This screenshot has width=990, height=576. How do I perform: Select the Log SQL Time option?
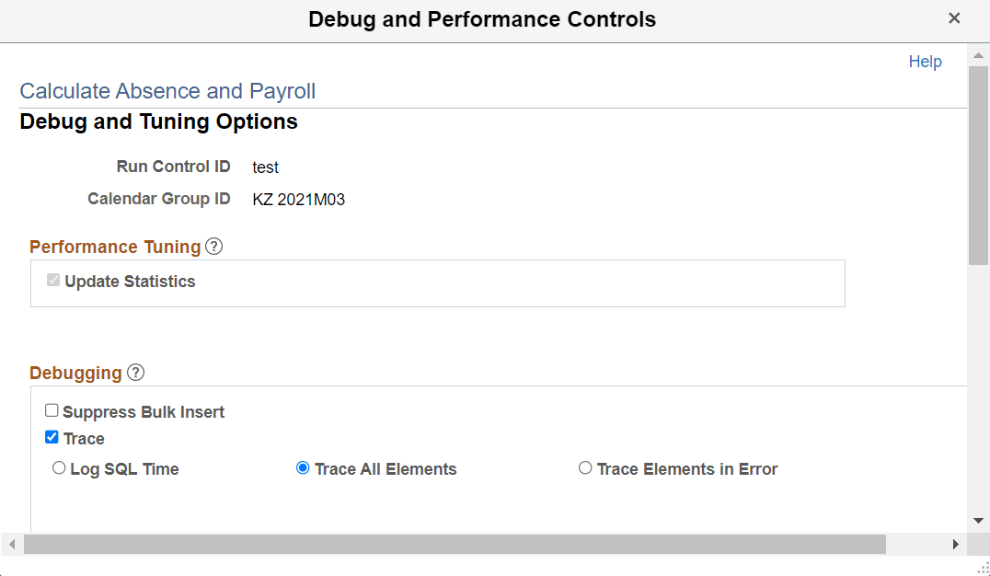tap(59, 467)
